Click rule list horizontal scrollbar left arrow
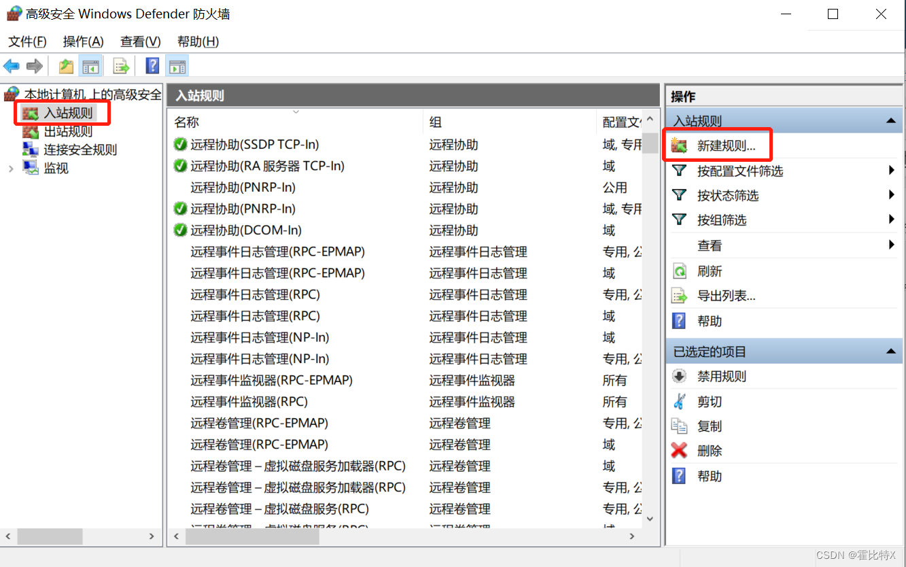This screenshot has width=906, height=567. [176, 536]
